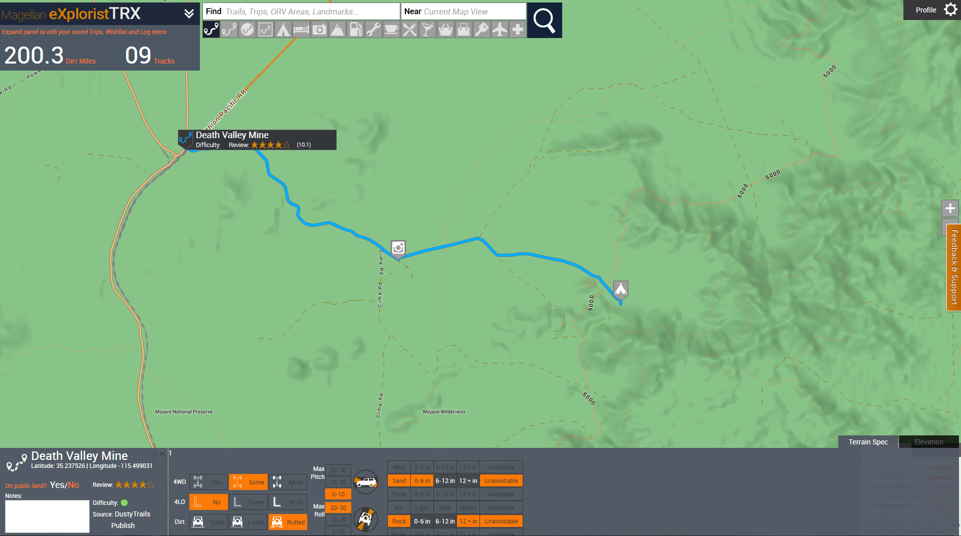Expand the map zoom-in plus control
Viewport: 961px width, 536px height.
pos(950,209)
